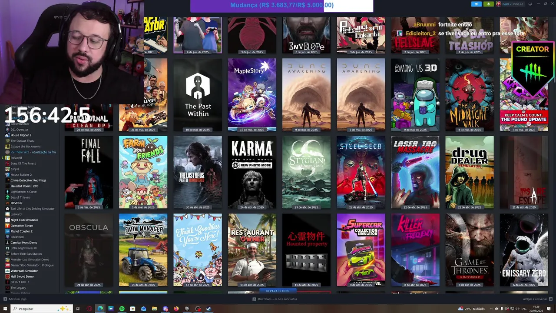This screenshot has height=313, width=556.
Task: Open the green notifications bell
Action: 488,4
